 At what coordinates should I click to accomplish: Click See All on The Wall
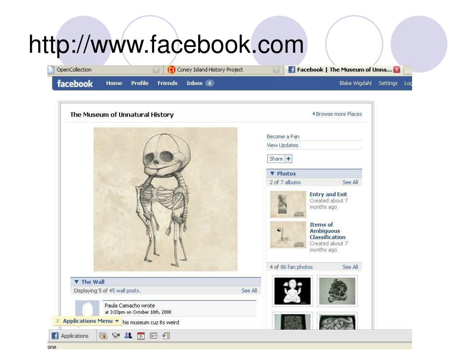click(249, 290)
